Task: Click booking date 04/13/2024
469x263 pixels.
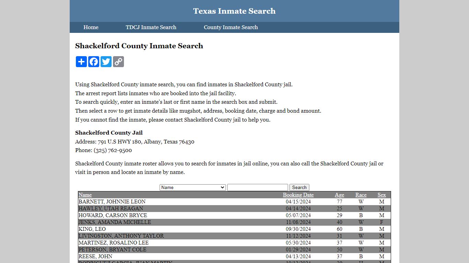Action: (298, 256)
